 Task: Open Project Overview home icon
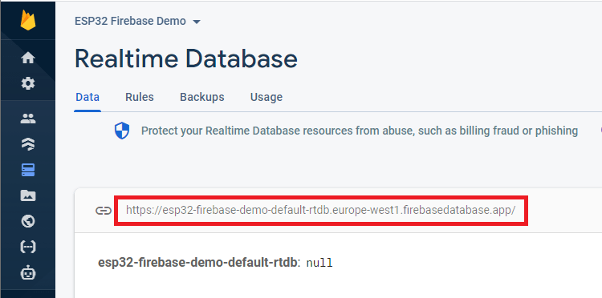[28, 58]
